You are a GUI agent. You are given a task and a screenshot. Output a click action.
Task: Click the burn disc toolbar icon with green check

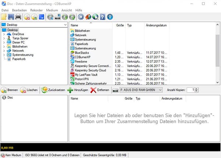point(34,17)
